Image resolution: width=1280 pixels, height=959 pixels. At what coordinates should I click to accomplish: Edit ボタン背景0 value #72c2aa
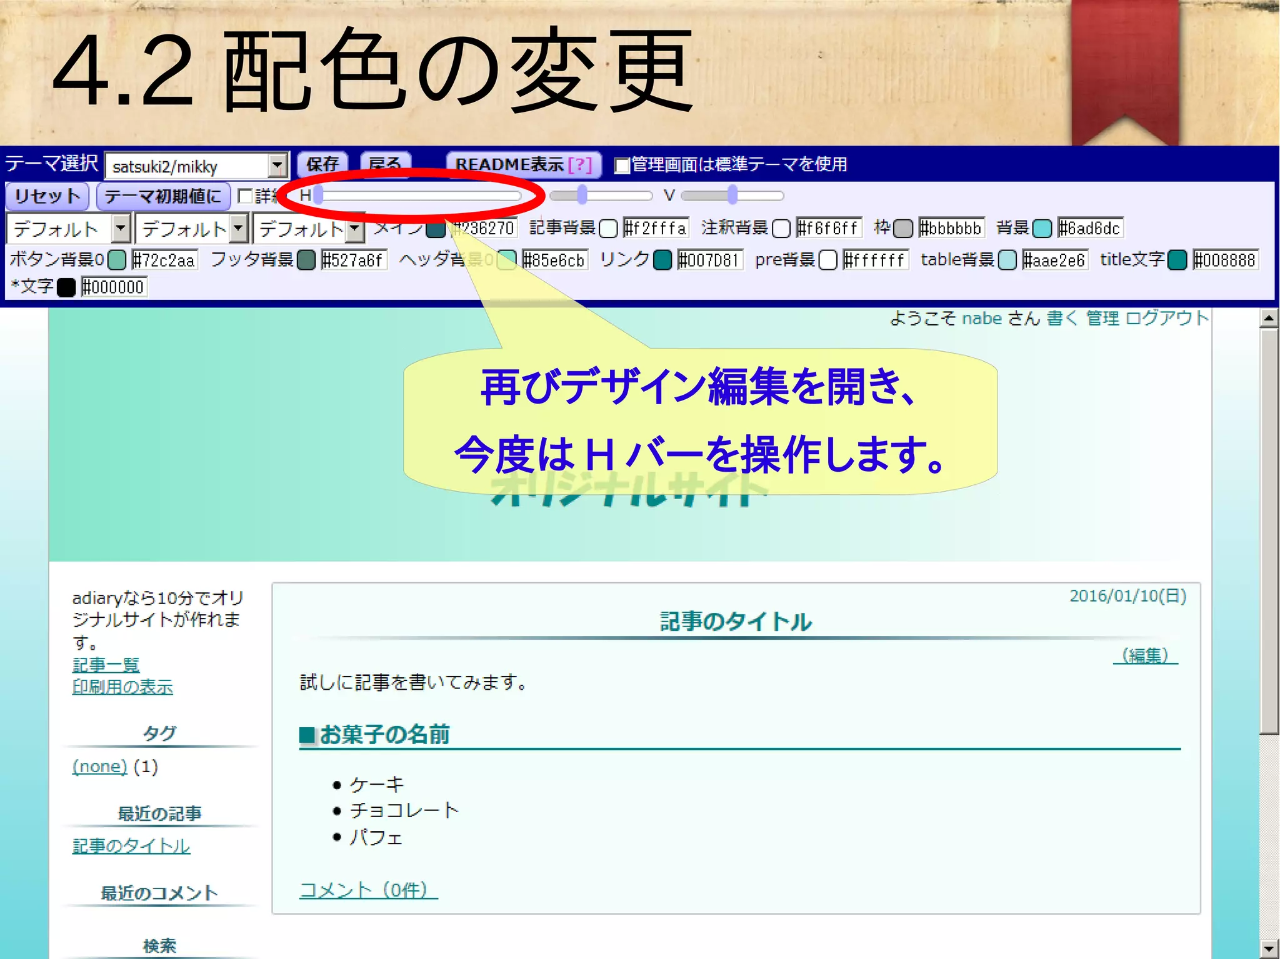tap(164, 260)
